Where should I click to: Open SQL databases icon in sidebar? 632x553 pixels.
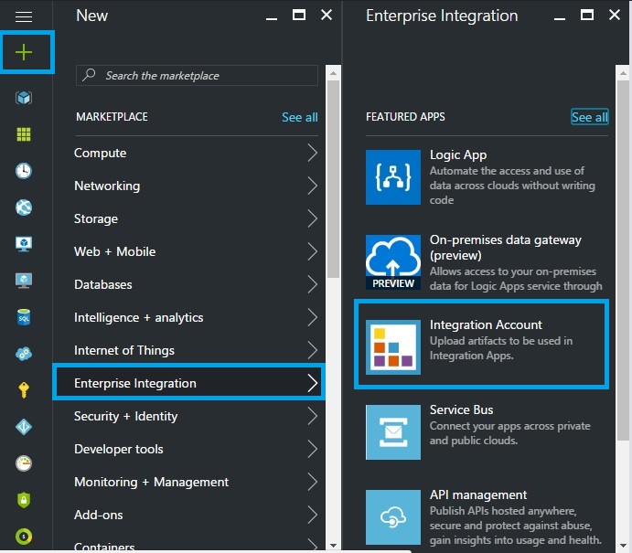click(x=24, y=317)
